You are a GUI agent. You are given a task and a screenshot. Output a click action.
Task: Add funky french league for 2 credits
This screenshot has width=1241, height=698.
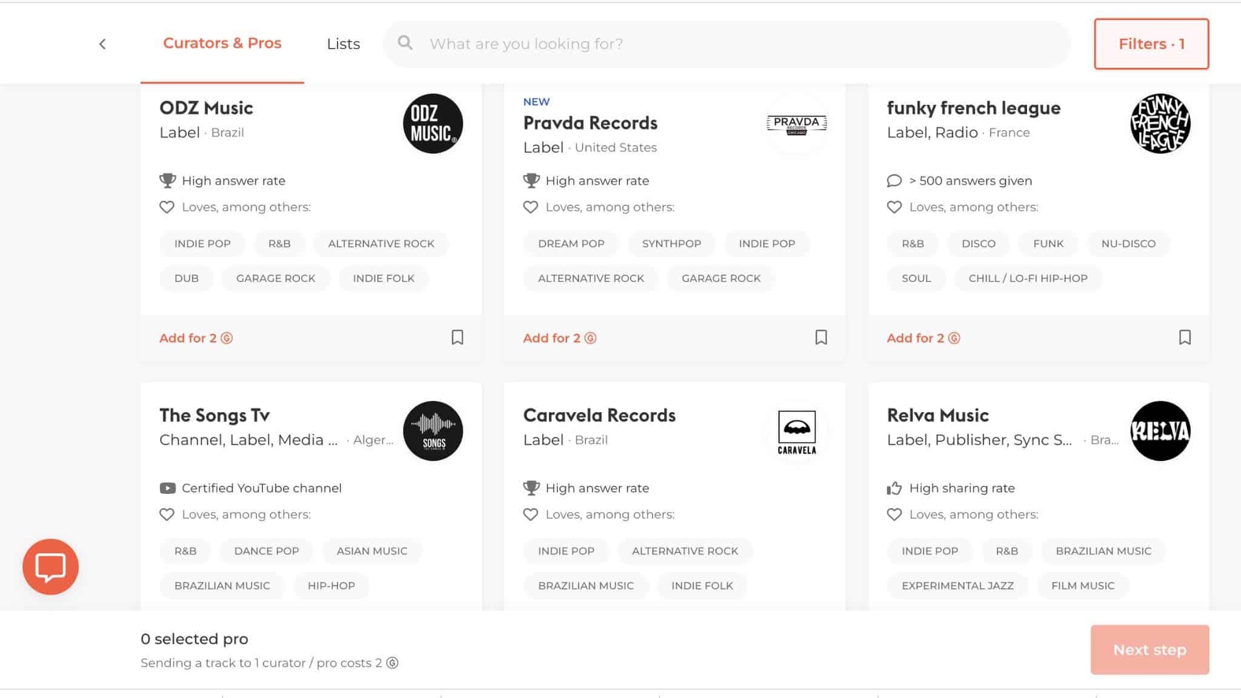(923, 338)
